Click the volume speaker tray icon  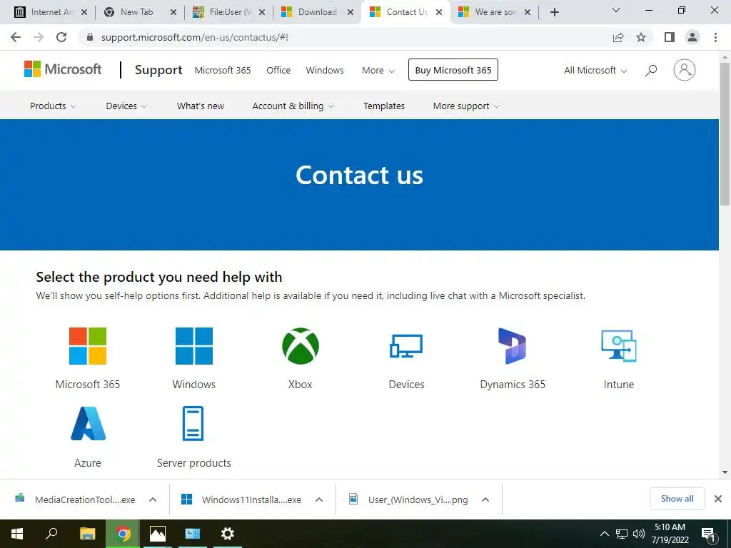pos(639,534)
